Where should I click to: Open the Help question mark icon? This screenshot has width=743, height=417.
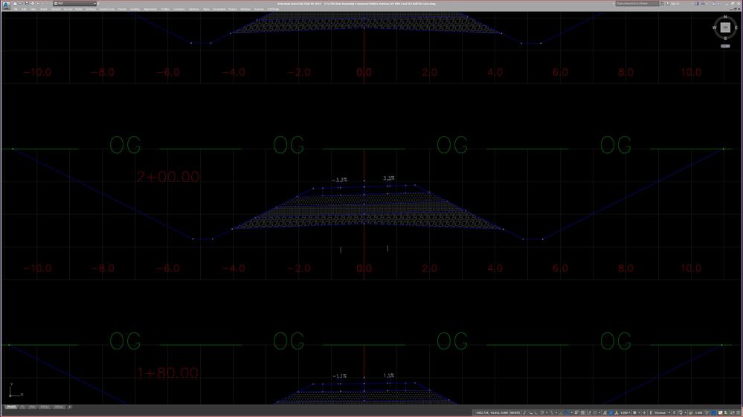[714, 3]
